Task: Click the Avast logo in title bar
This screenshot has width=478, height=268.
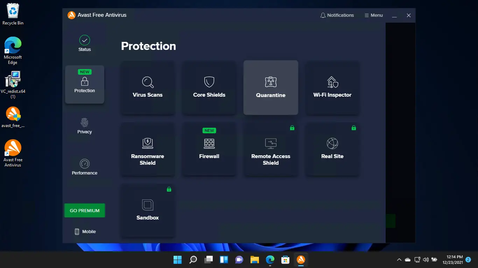Action: (x=71, y=15)
